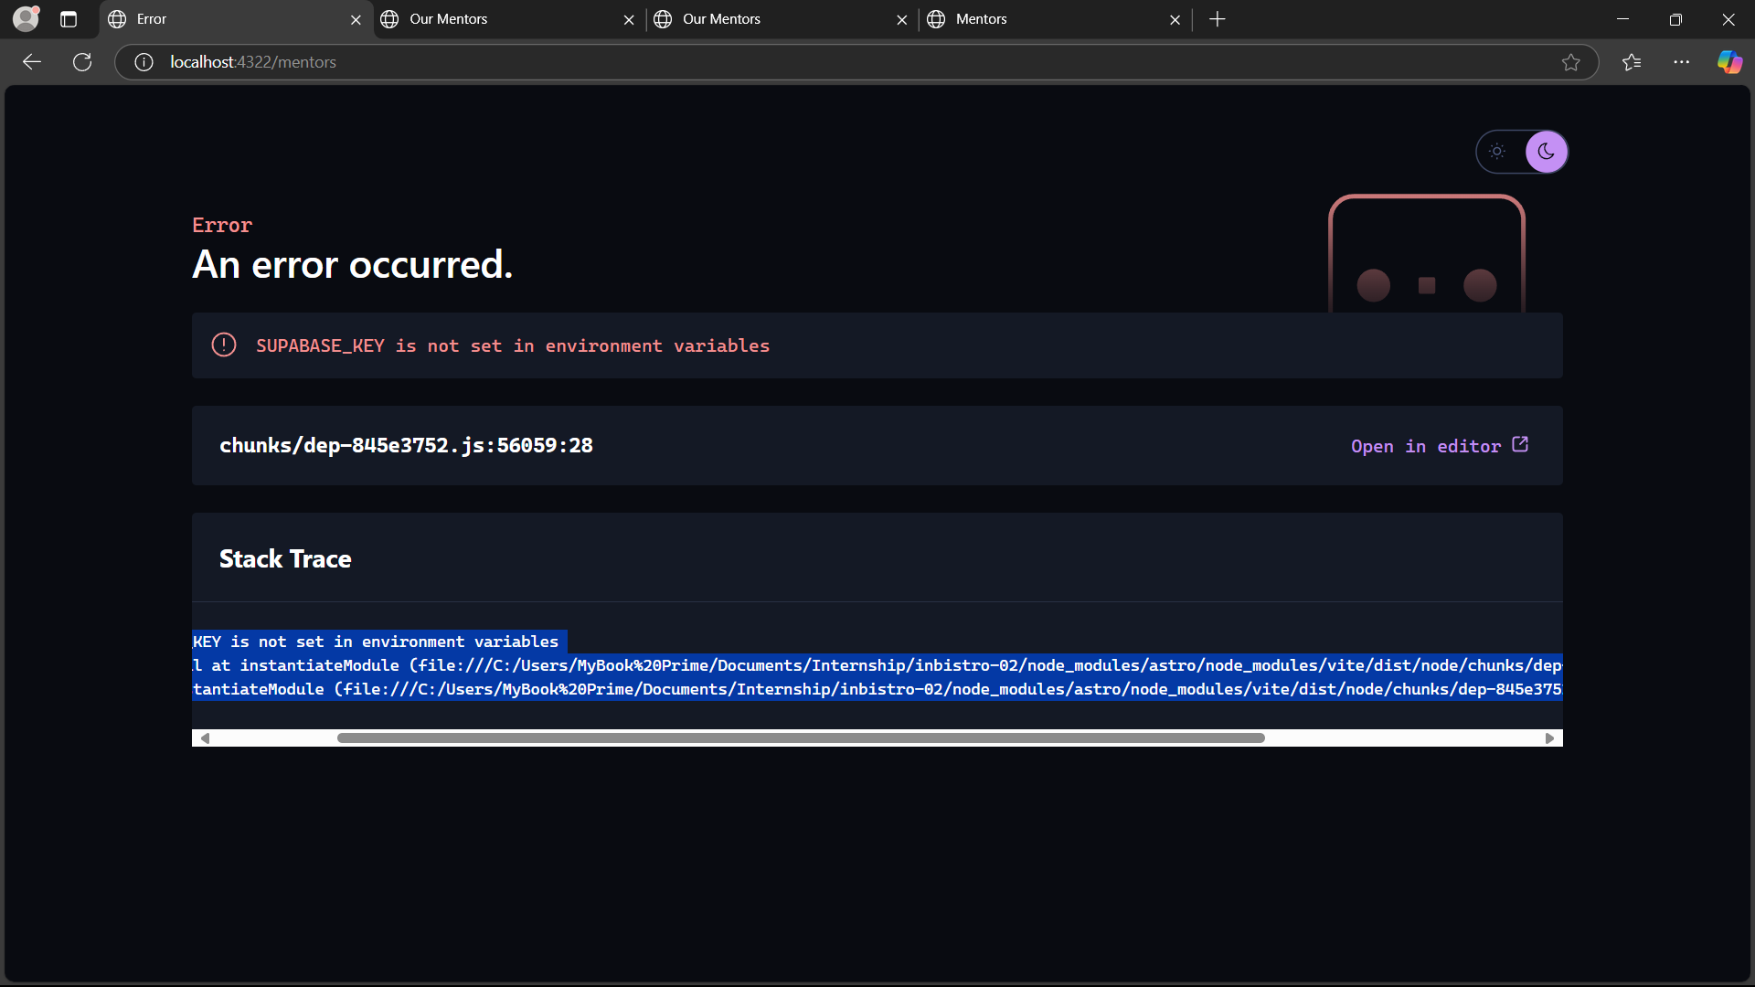Click the browser profile avatar
This screenshot has height=987, width=1755.
(x=27, y=18)
